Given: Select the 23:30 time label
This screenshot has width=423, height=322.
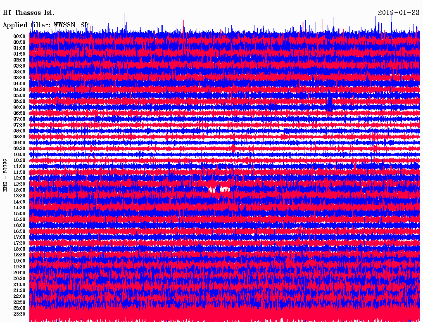Looking at the screenshot, I should pos(19,314).
